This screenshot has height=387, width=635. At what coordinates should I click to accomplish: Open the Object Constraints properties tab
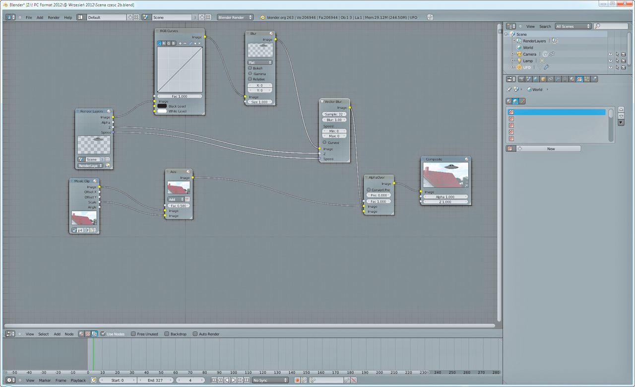click(x=550, y=79)
